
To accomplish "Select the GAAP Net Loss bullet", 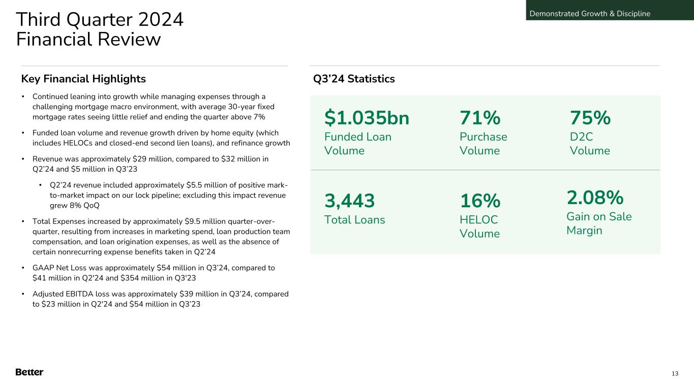I will coord(154,273).
